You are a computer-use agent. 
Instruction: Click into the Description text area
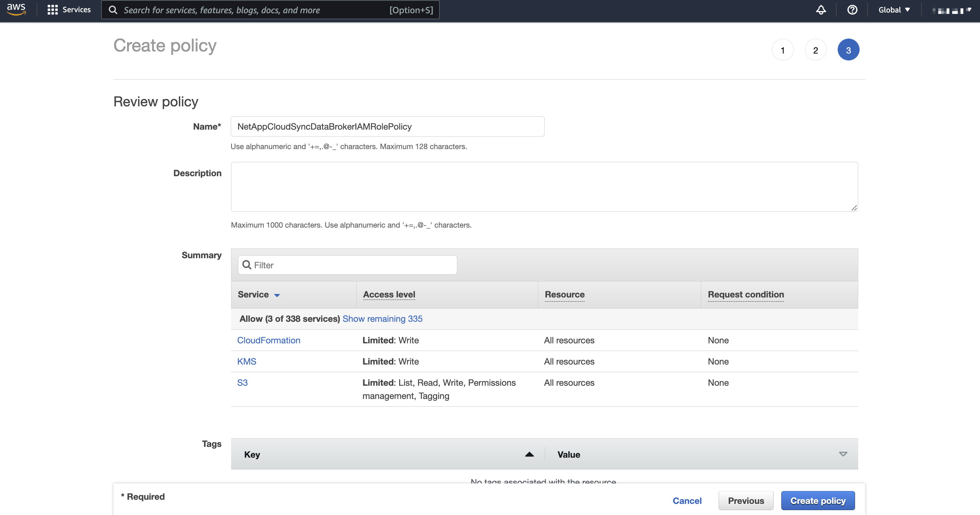tap(544, 187)
